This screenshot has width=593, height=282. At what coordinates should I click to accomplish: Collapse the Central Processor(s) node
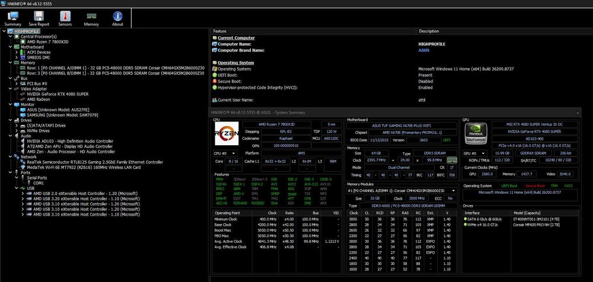tap(11, 36)
